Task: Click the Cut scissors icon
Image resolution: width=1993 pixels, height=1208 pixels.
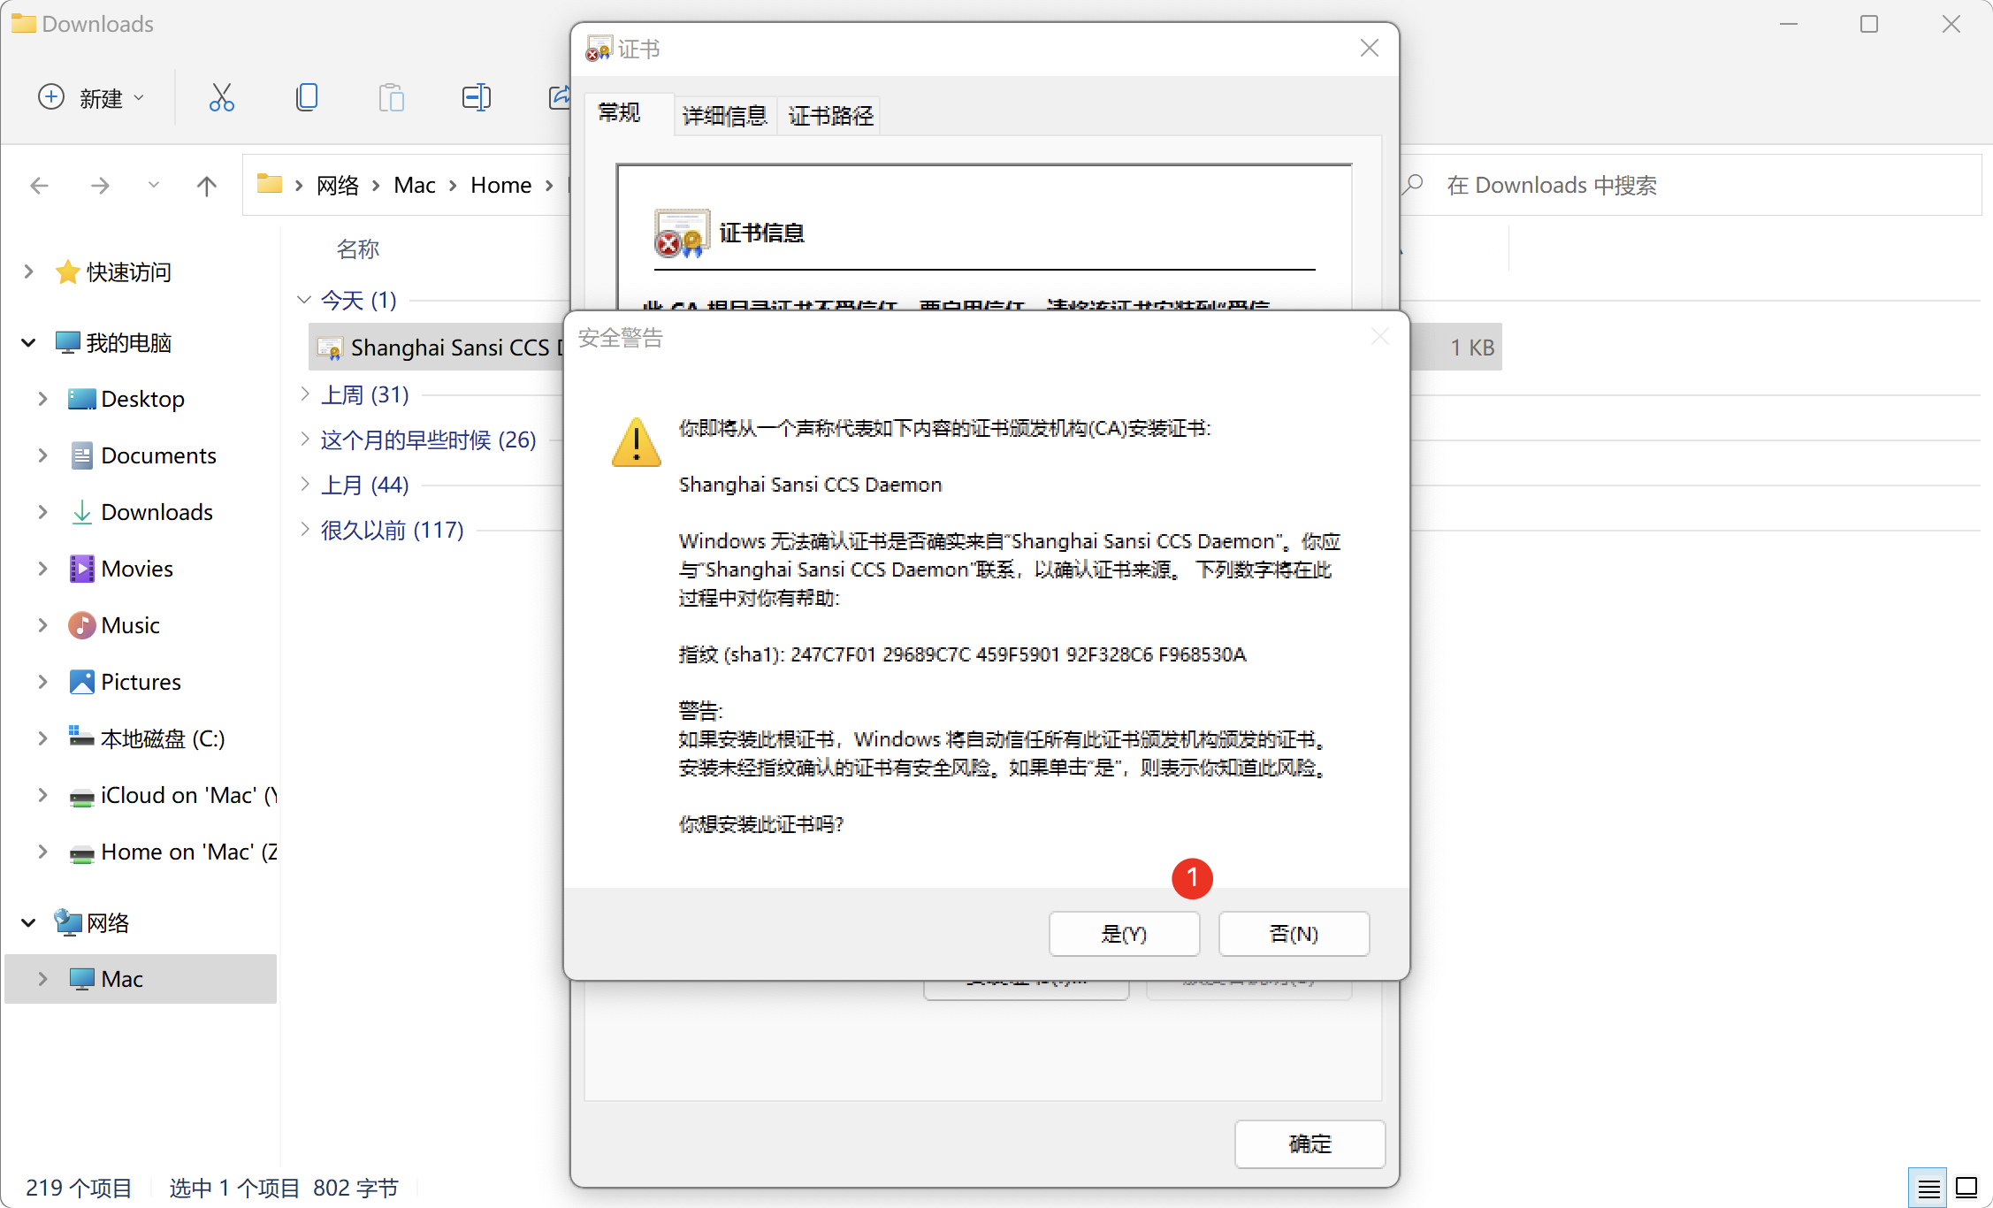Action: click(221, 97)
